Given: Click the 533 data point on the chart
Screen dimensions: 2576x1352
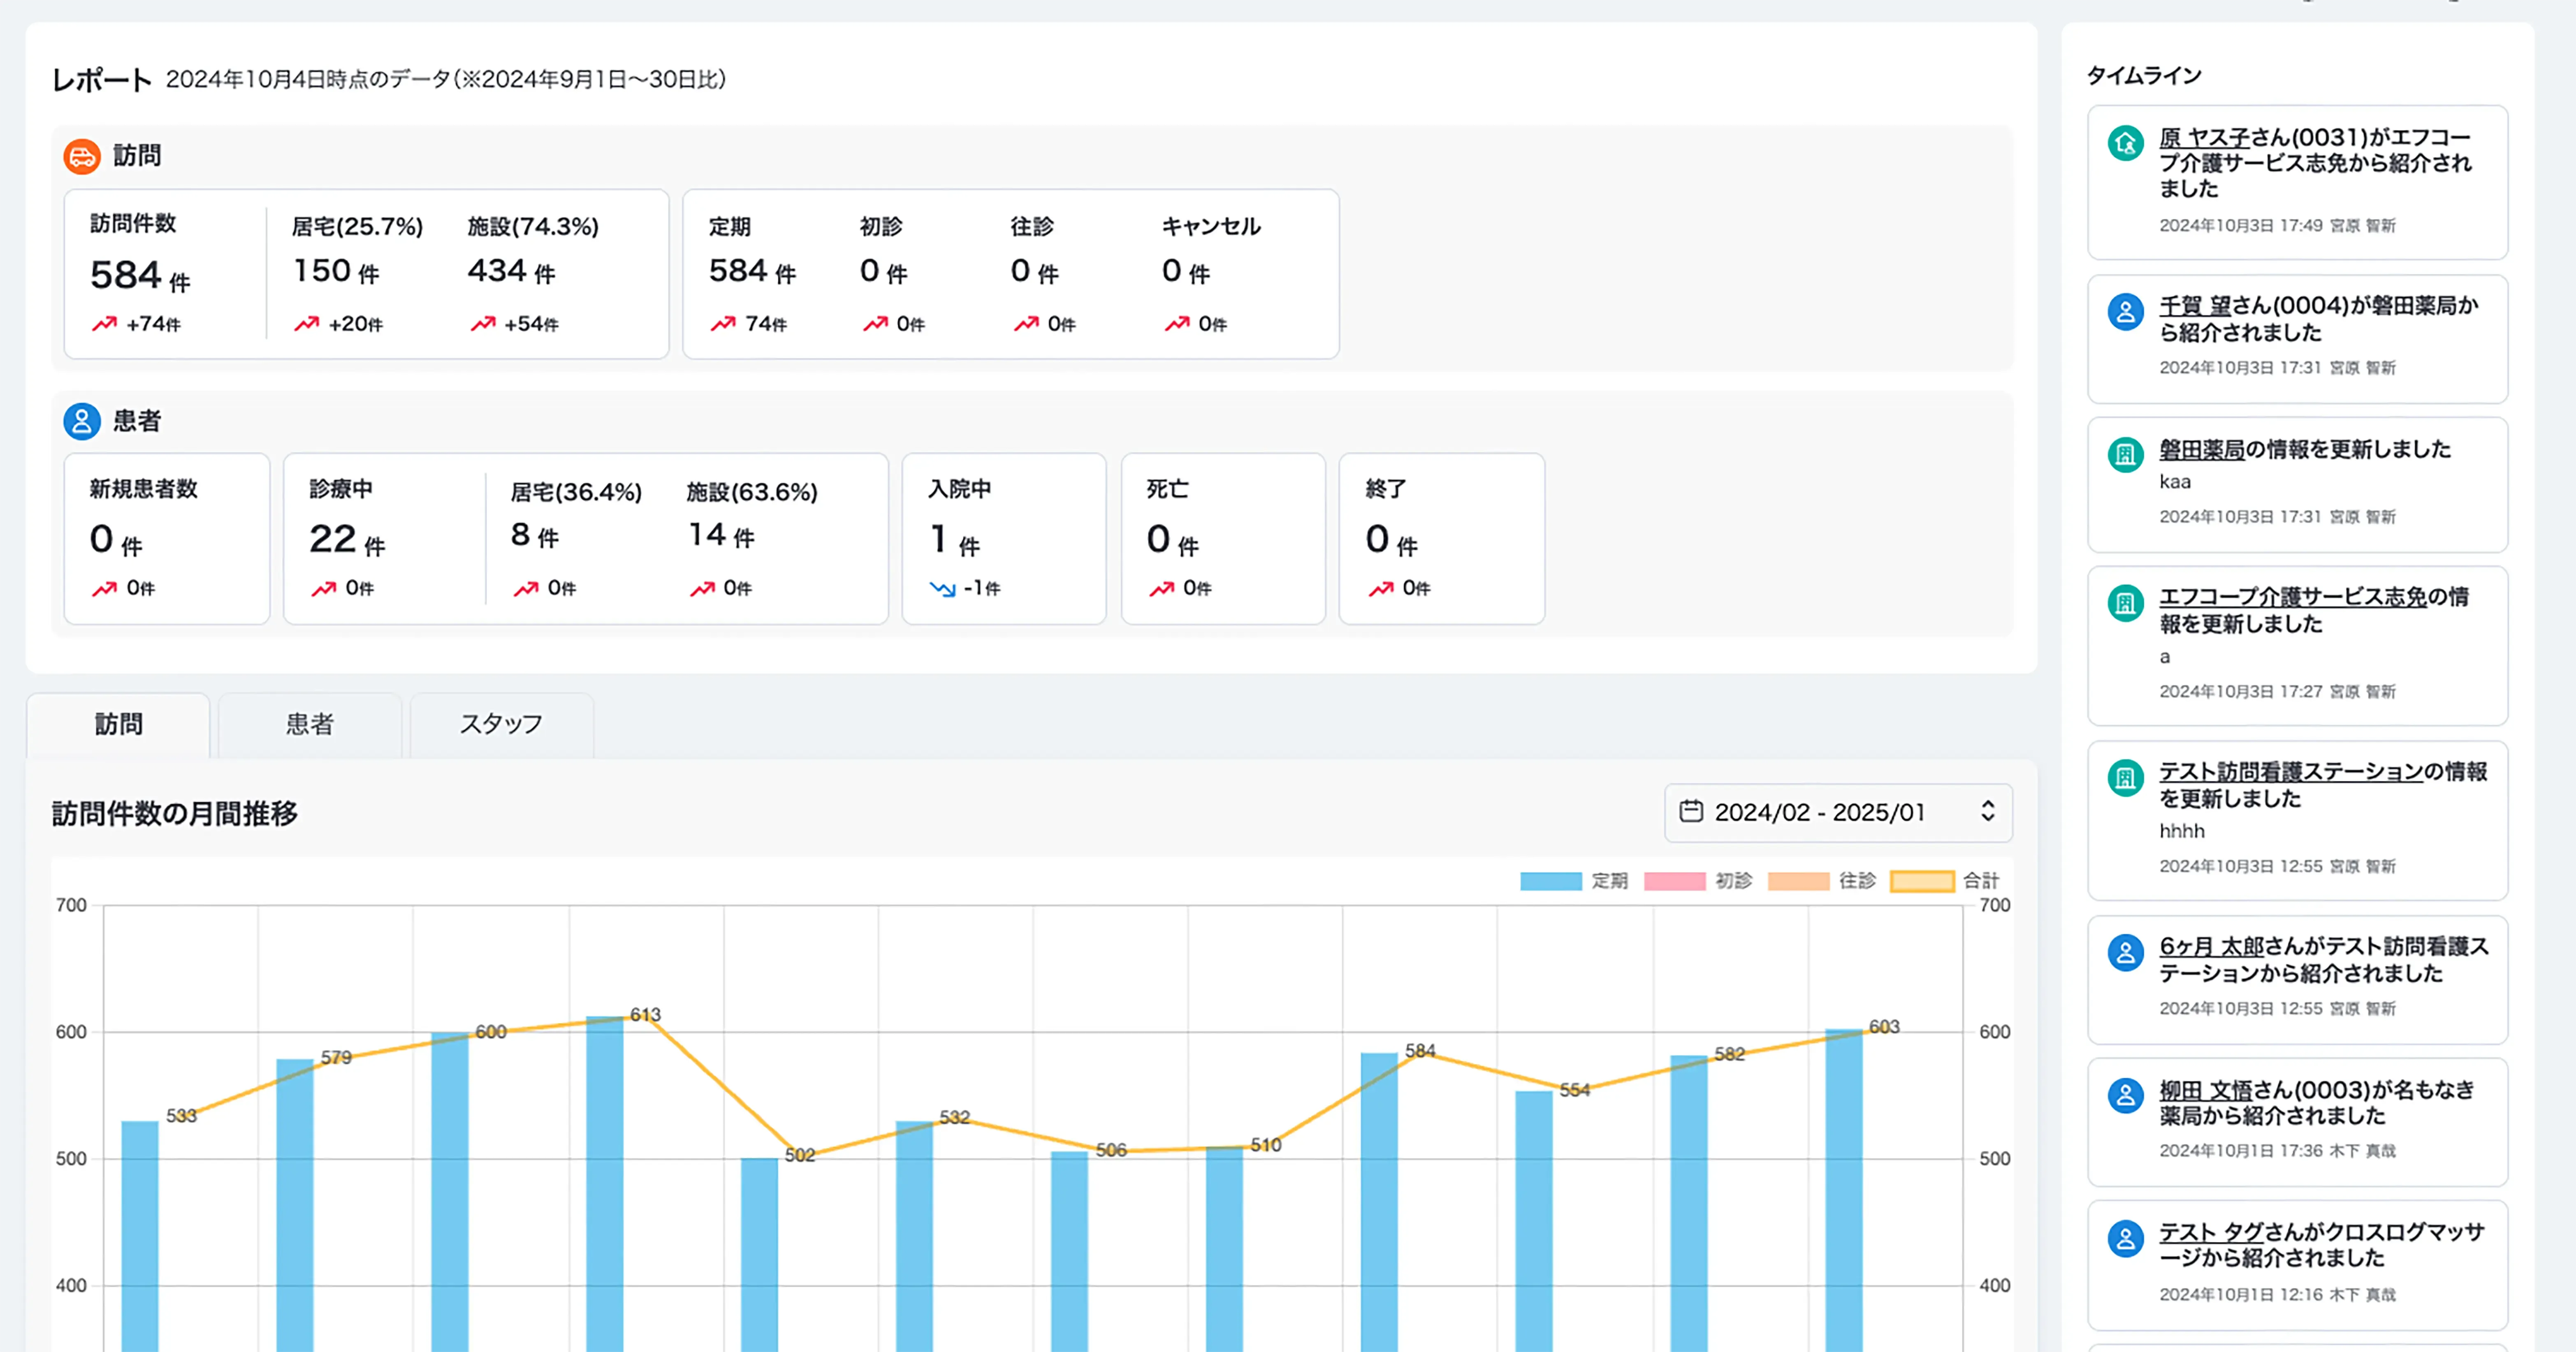Looking at the screenshot, I should [x=181, y=1116].
